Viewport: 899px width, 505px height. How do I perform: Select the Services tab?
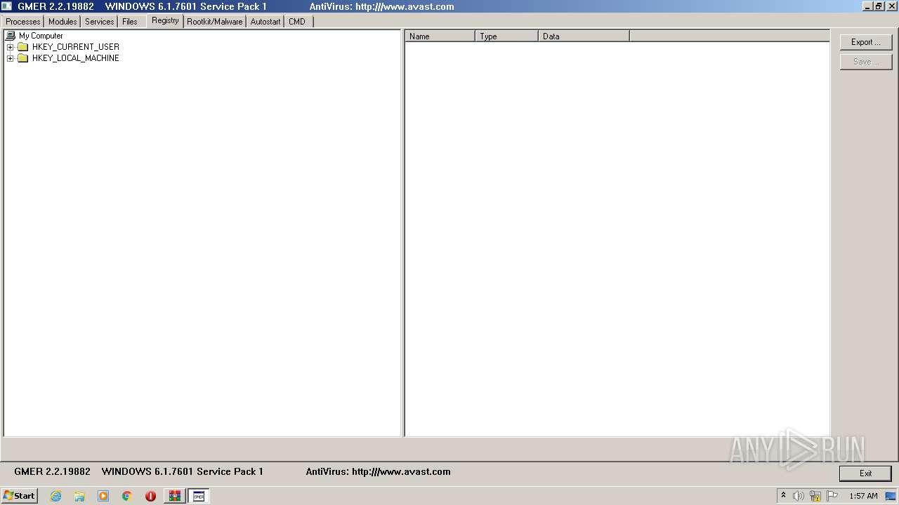[100, 22]
